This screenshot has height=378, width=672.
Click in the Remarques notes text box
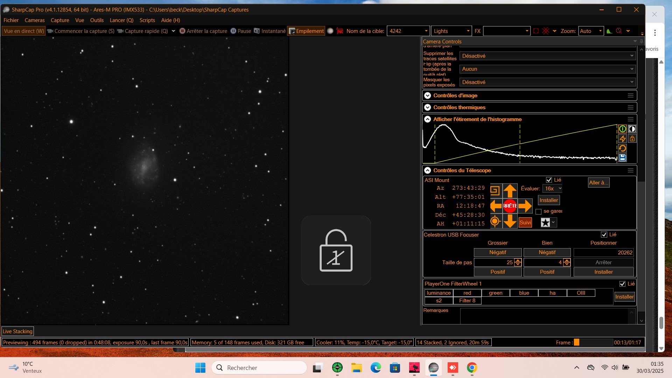547,316
